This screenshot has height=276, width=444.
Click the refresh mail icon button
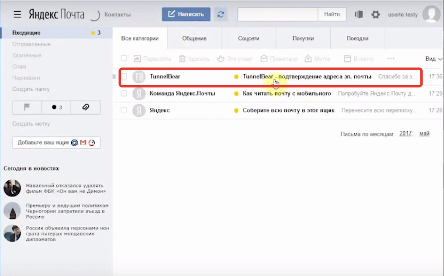[221, 15]
